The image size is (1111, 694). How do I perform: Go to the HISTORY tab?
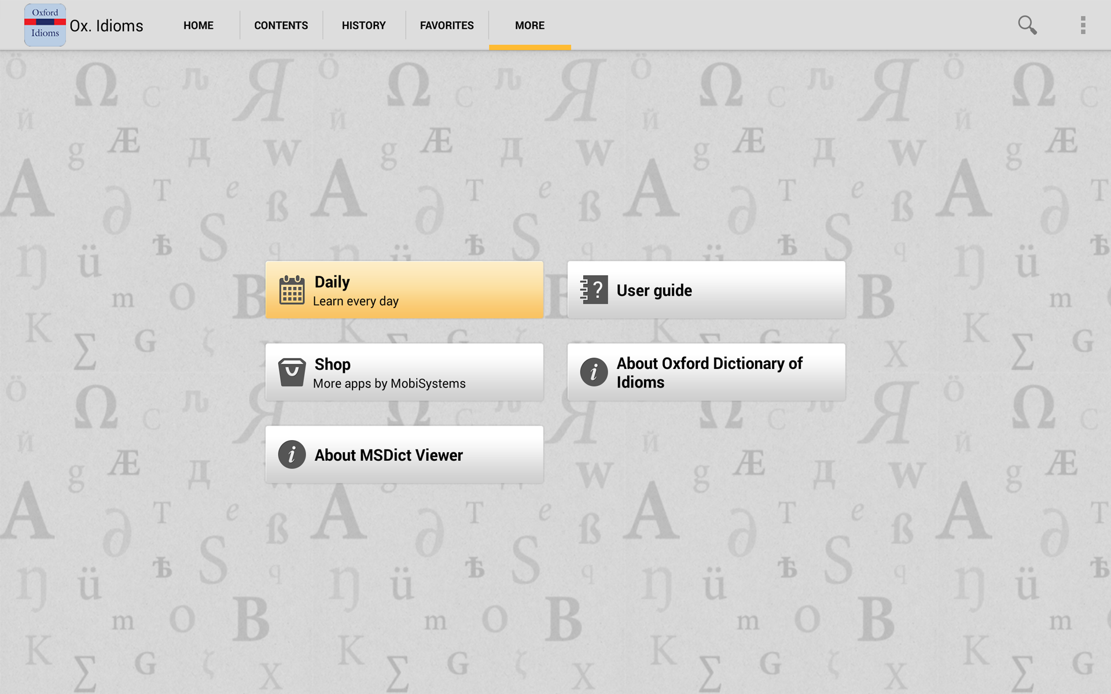(x=363, y=25)
